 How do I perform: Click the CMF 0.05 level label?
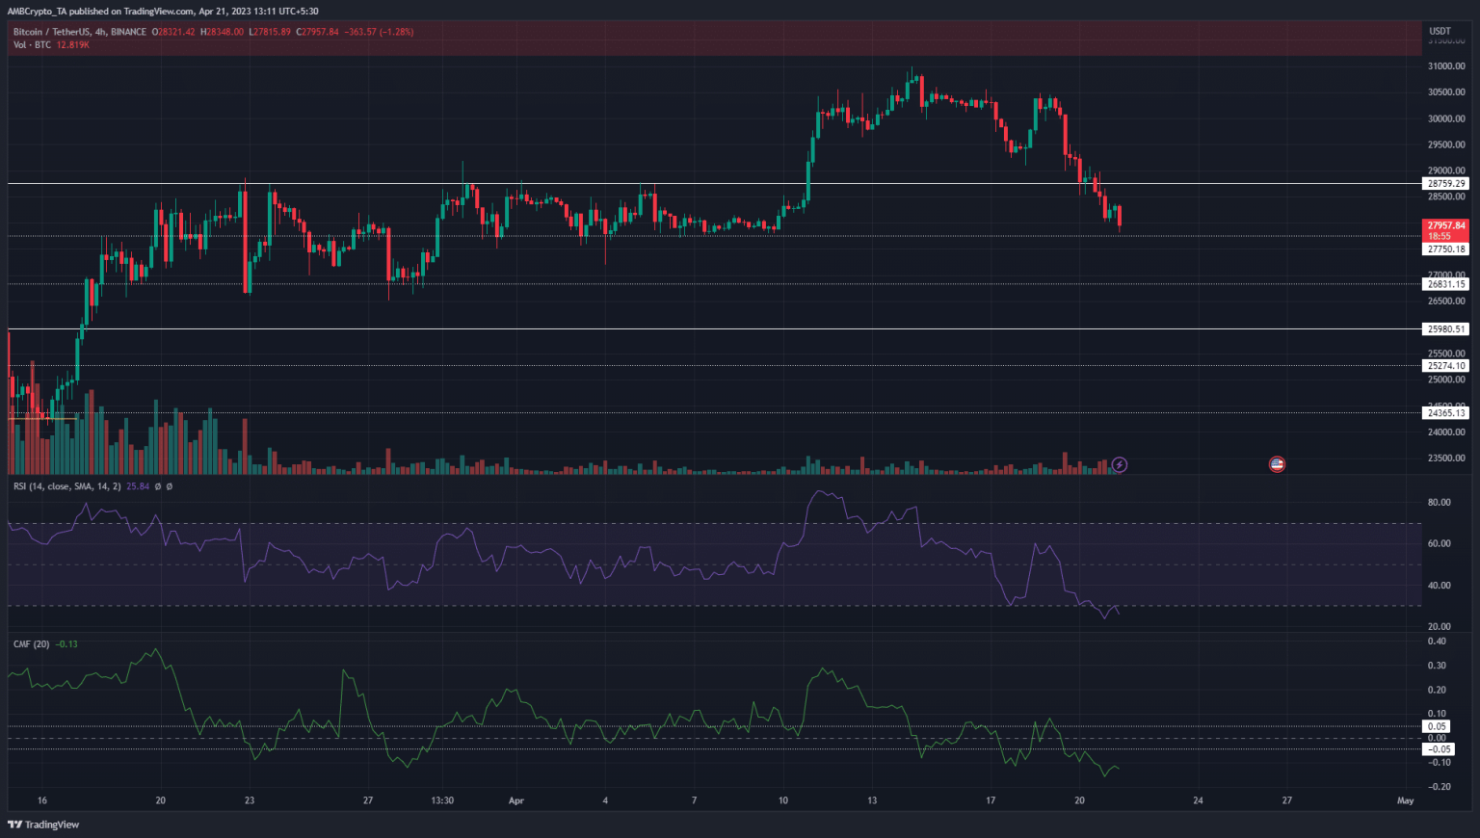[1437, 726]
